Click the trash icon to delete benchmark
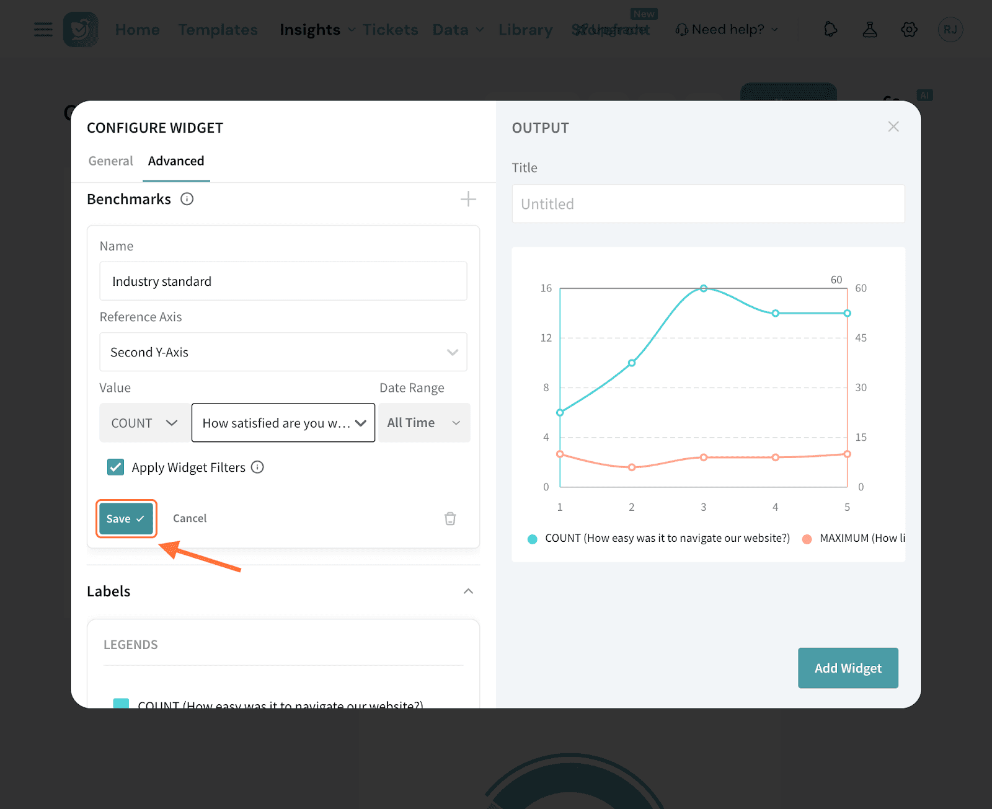The height and width of the screenshot is (809, 992). 450,519
